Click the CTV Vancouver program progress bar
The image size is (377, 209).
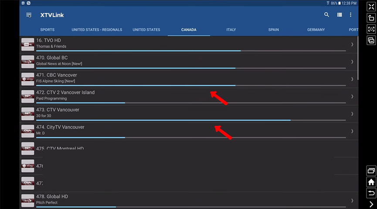191,120
